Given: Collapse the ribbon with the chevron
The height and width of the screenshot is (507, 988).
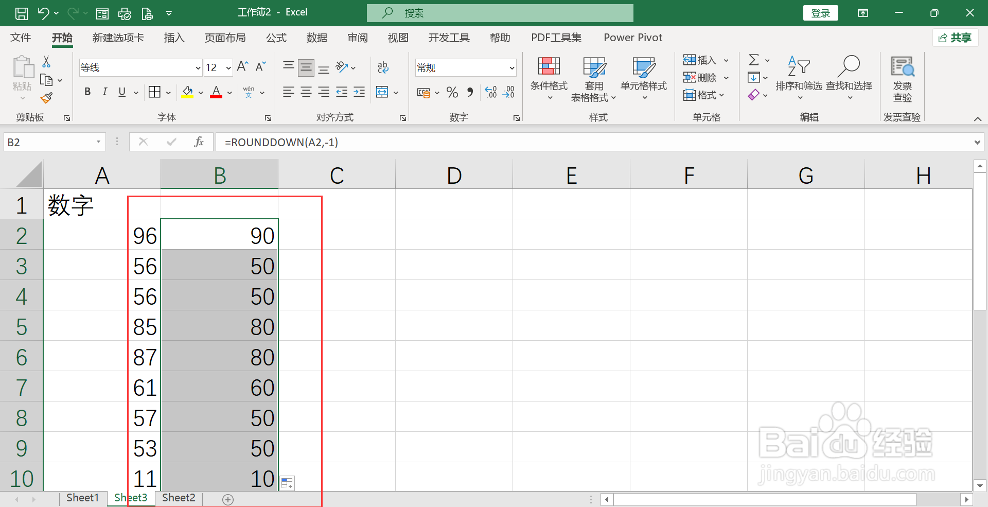Looking at the screenshot, I should pos(977,119).
